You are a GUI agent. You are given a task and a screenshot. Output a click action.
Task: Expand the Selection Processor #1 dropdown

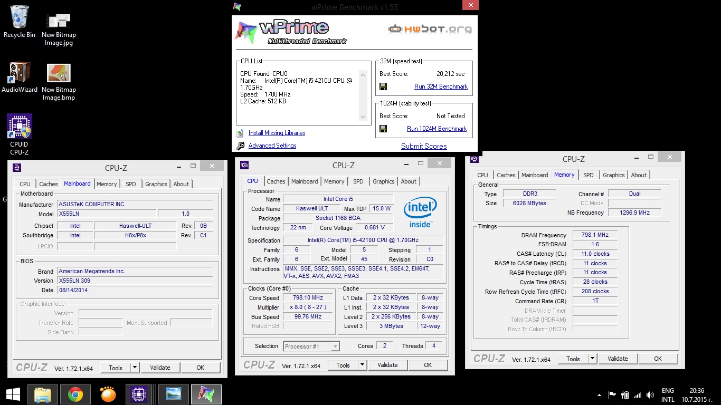point(335,346)
